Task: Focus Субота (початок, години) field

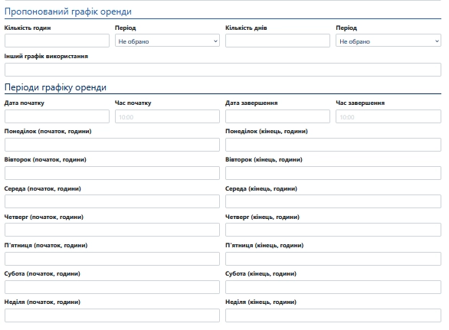Action: point(112,287)
